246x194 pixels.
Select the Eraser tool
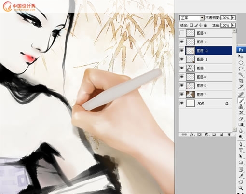pyautogui.click(x=241, y=119)
